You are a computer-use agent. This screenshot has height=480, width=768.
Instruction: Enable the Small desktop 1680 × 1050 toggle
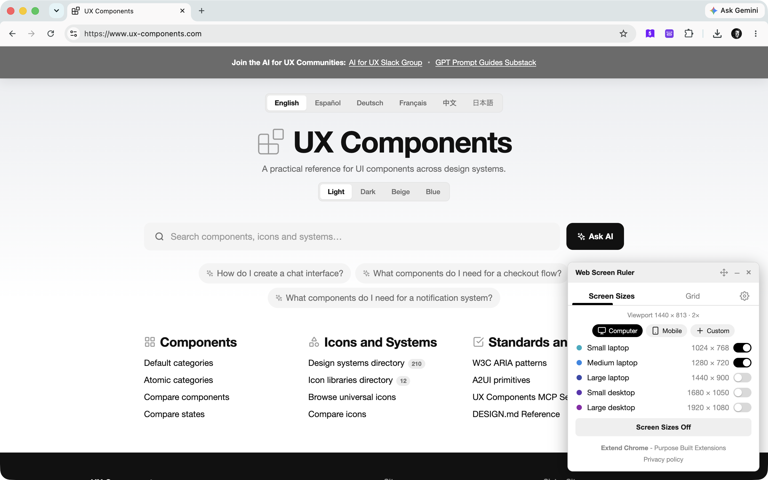[742, 392]
